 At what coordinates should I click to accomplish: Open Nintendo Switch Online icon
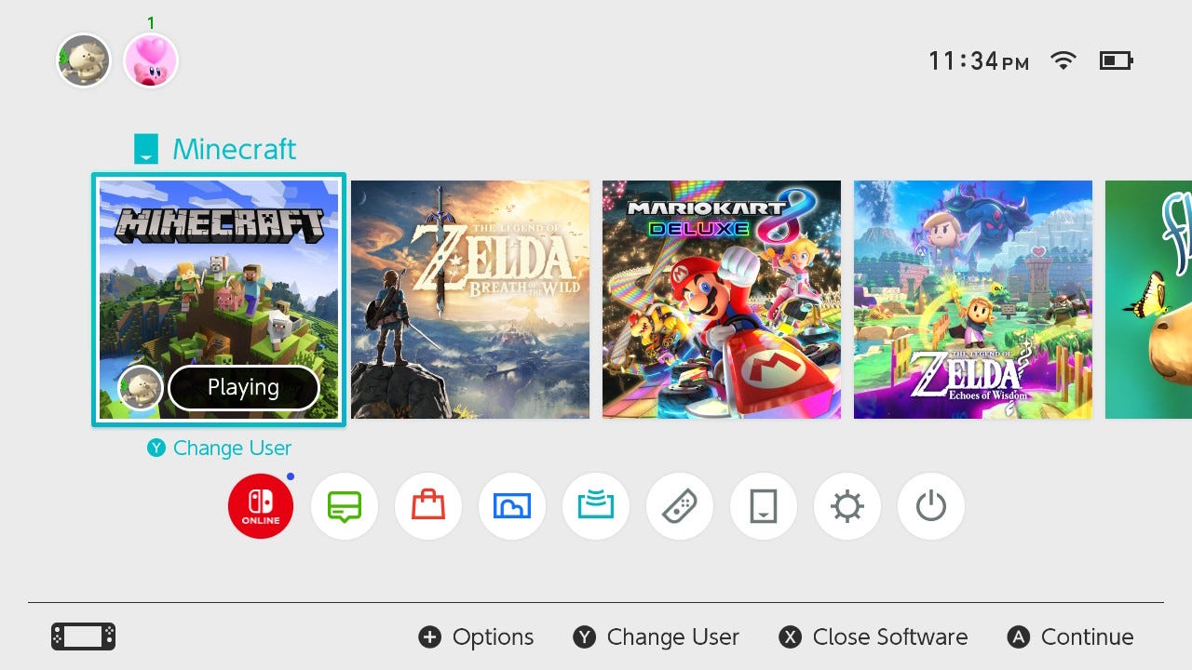point(261,506)
